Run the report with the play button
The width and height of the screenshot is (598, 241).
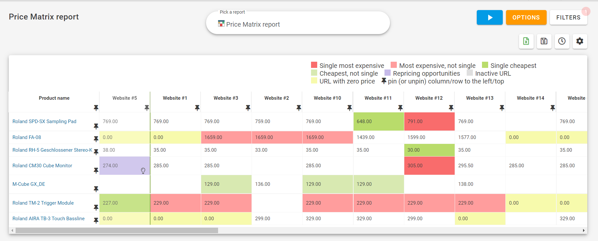coord(489,18)
